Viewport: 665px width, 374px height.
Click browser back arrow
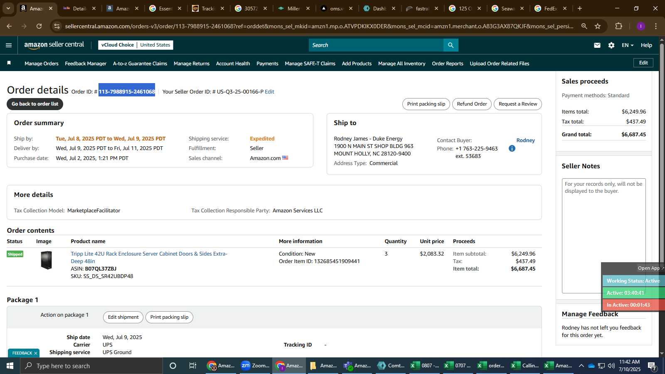tap(9, 26)
